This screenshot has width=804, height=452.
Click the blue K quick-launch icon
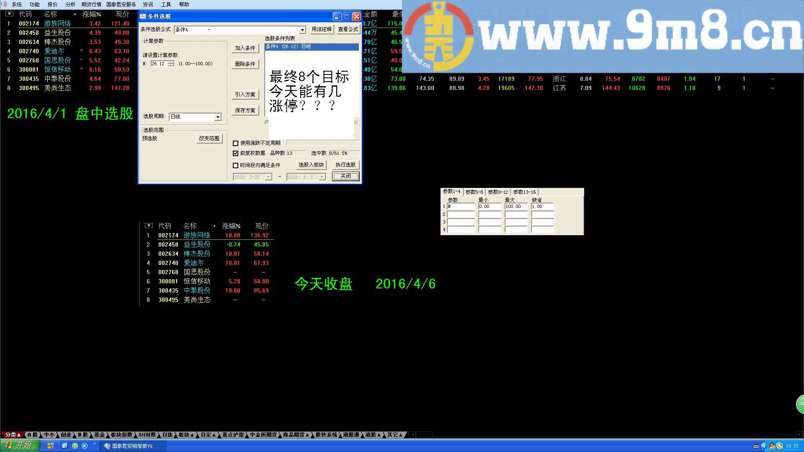[85, 446]
